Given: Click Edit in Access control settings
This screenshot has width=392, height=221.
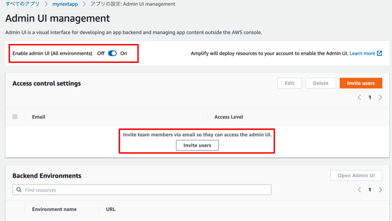Looking at the screenshot, I should pos(289,83).
